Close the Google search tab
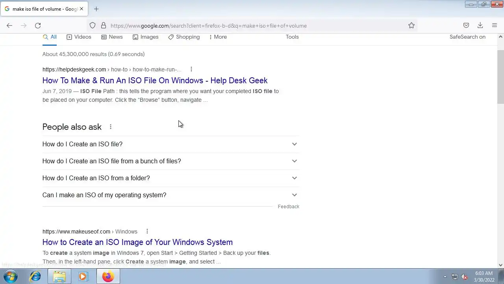Screen dimensions: 504x284 click(82, 9)
